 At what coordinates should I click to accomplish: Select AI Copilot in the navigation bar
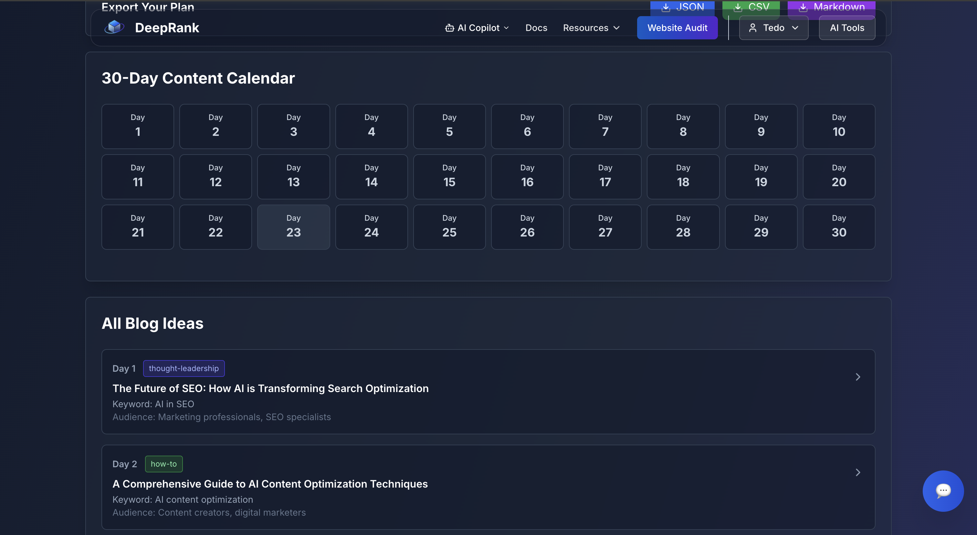[x=478, y=27]
